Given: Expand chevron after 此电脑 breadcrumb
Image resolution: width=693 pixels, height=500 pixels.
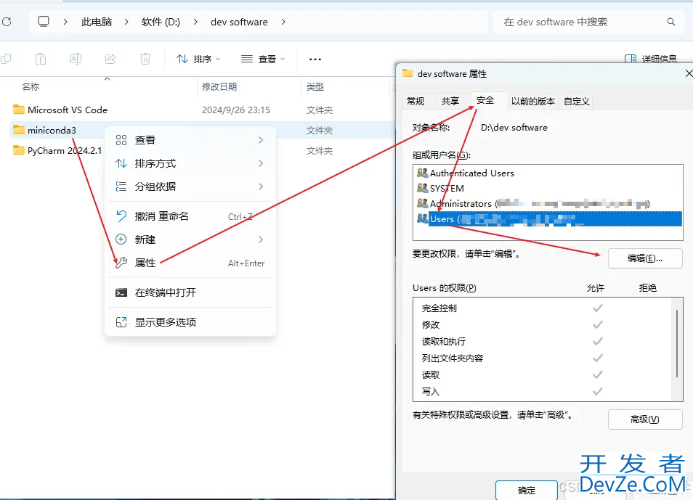Looking at the screenshot, I should (126, 22).
